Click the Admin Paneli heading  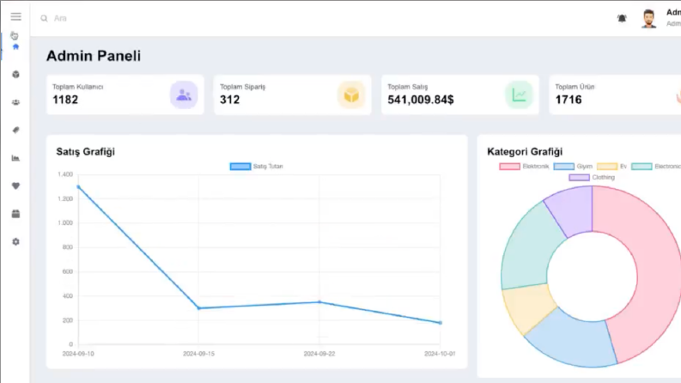tap(94, 56)
